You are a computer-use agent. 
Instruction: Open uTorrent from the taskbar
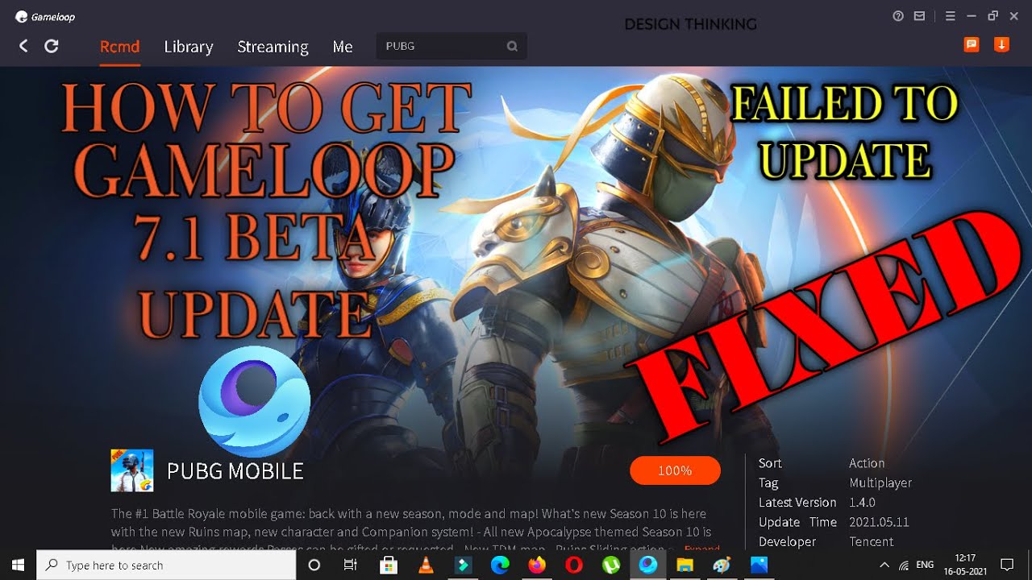[611, 565]
